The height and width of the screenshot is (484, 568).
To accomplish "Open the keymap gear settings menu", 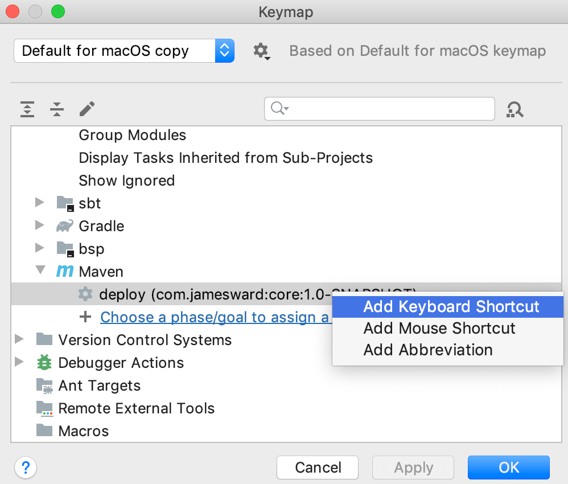I will [261, 51].
